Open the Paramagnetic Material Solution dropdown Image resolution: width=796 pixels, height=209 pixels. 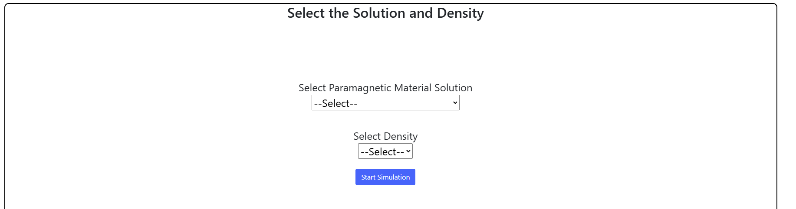coord(385,103)
